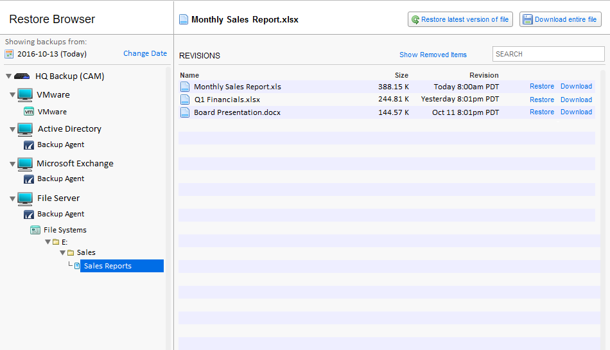The width and height of the screenshot is (610, 350).
Task: Select the VMware child item label
Action: click(52, 112)
